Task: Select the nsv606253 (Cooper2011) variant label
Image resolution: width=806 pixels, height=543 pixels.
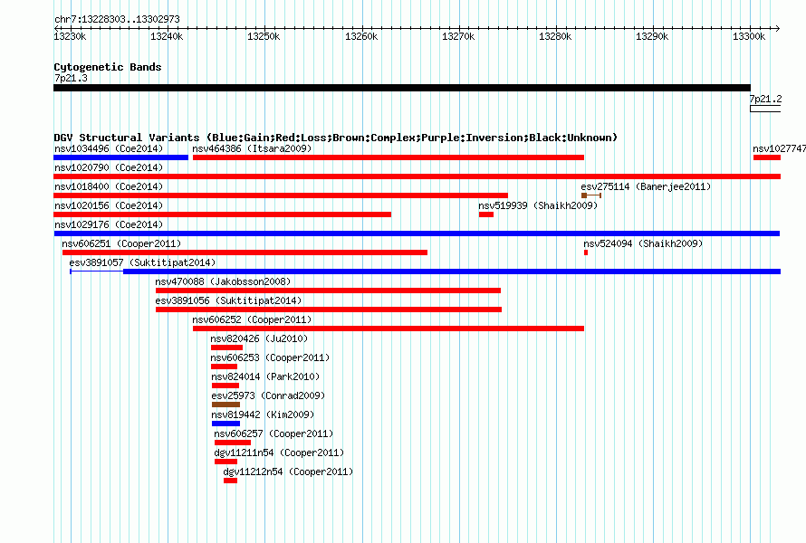Action: [x=270, y=357]
